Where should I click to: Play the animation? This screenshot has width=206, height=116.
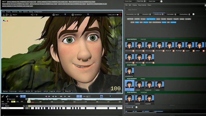(x=65, y=96)
